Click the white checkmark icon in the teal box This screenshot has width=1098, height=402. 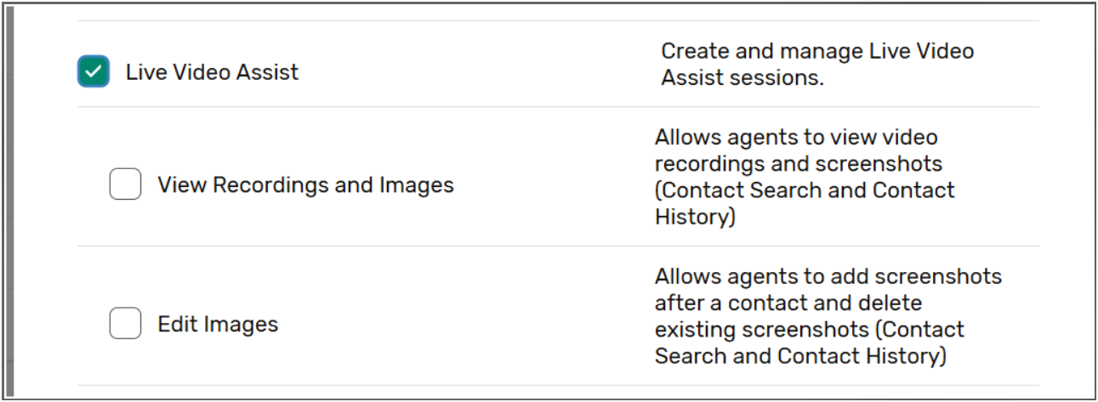[94, 71]
